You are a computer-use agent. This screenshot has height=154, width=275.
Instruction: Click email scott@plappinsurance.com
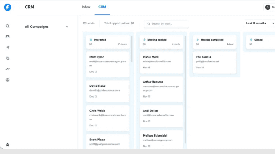tap(105, 144)
